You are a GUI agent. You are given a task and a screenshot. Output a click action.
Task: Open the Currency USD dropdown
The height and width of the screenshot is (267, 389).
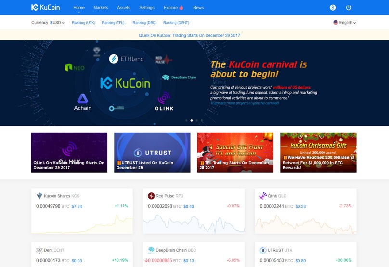click(x=57, y=23)
